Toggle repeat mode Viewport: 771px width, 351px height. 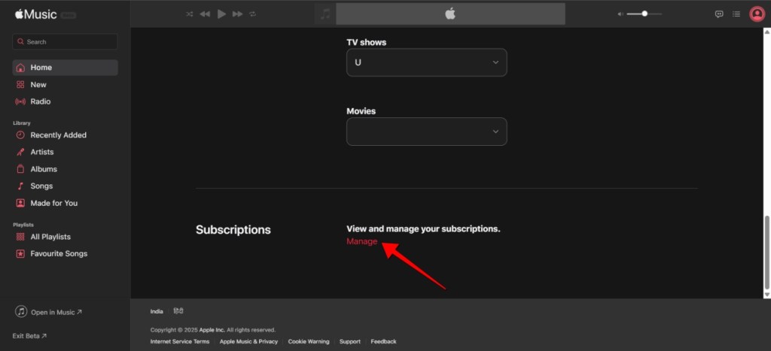[x=253, y=14]
